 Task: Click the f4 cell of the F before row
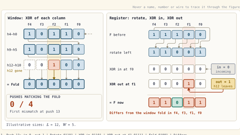click(154, 35)
